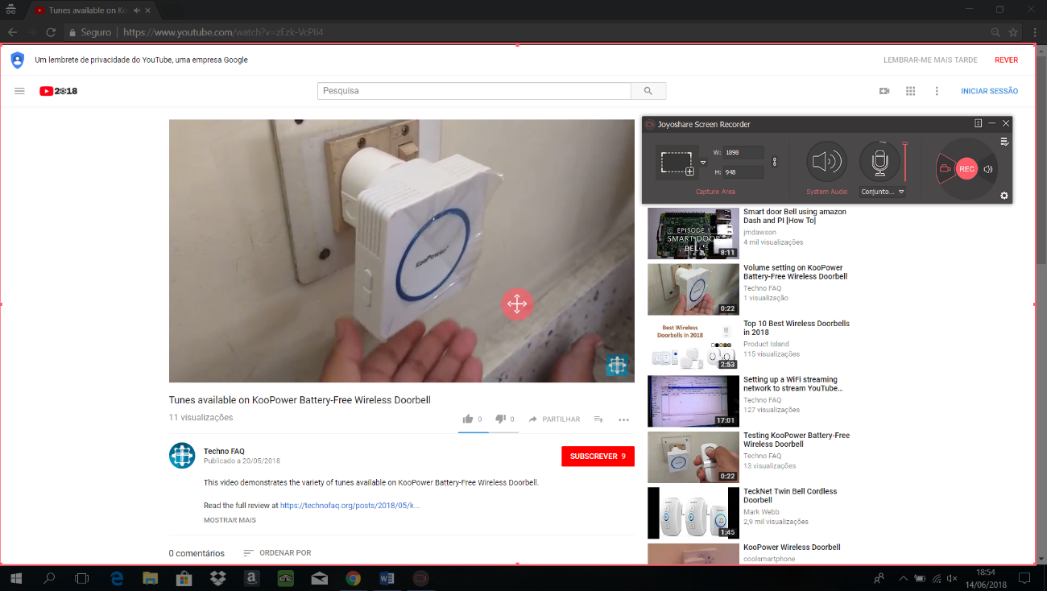Adjust the microphone volume slider

[905, 161]
